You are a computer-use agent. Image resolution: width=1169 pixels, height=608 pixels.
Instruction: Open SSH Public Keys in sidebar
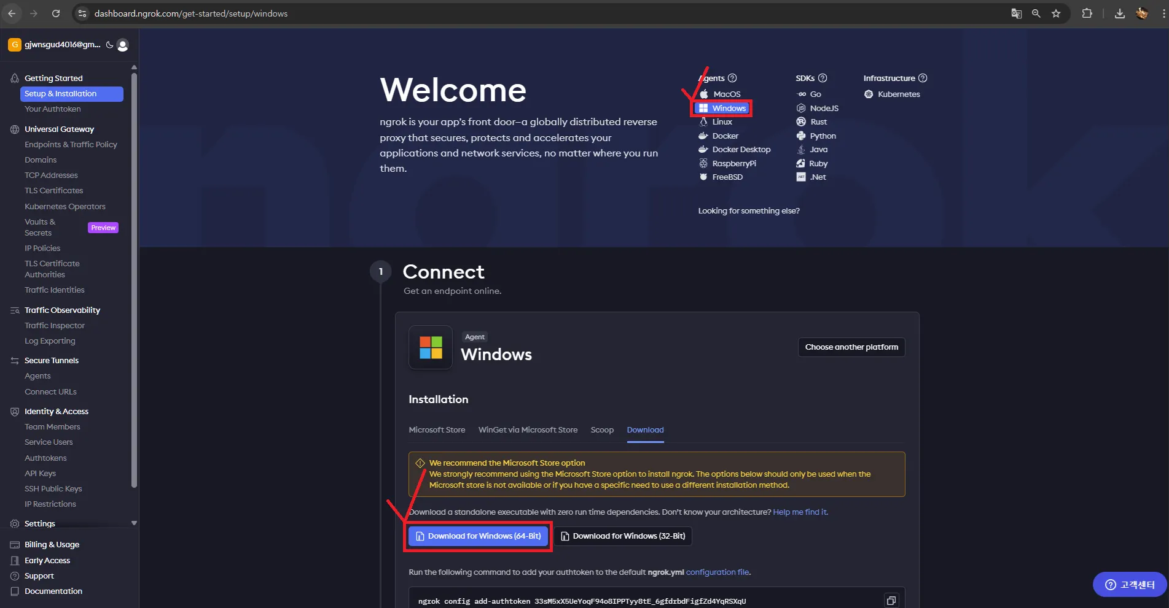[x=53, y=488]
